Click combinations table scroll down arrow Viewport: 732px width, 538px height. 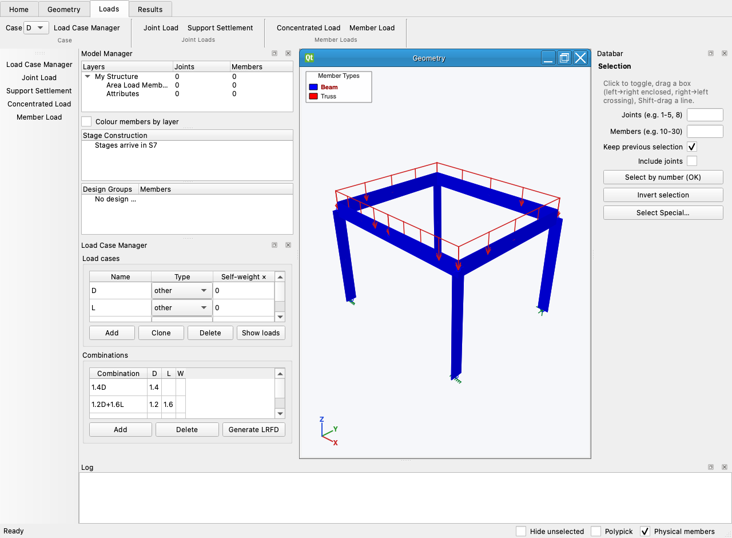pyautogui.click(x=280, y=413)
